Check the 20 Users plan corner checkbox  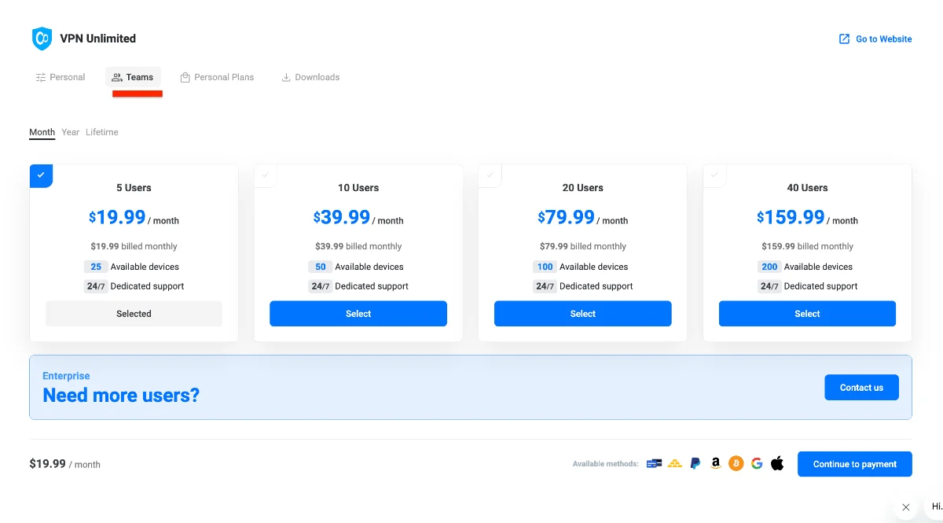click(490, 175)
